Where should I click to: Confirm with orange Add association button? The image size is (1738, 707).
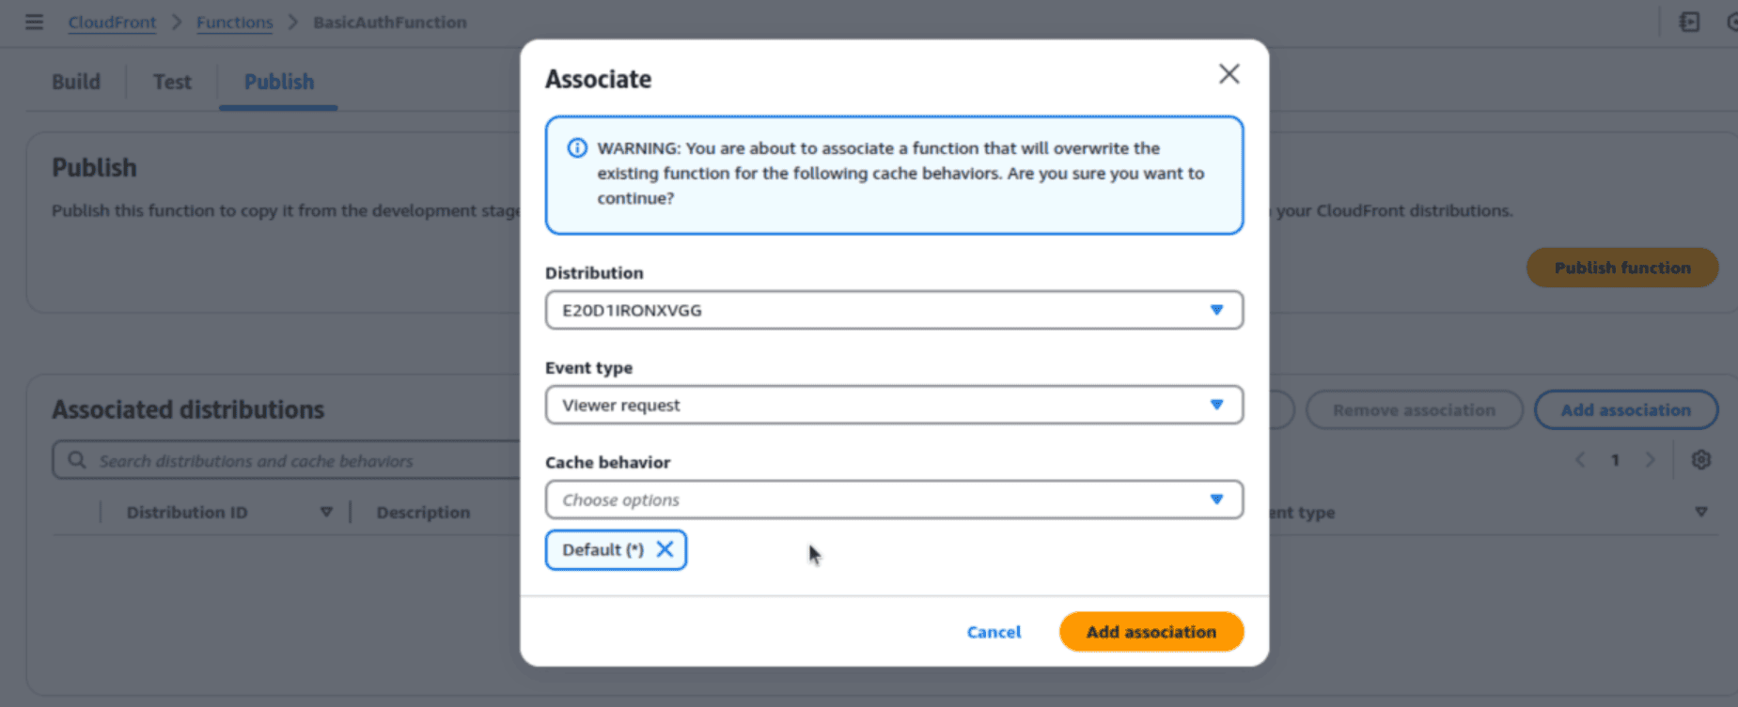(1151, 632)
